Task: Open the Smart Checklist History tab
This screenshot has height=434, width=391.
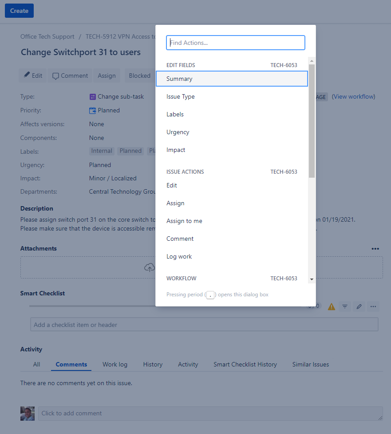Action: pyautogui.click(x=245, y=364)
